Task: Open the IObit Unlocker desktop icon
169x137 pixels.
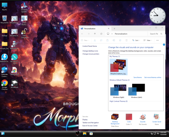Action: pyautogui.click(x=24, y=33)
